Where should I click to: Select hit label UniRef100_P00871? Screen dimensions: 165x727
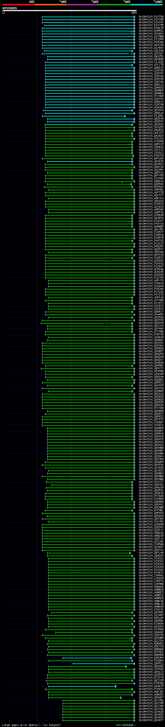click(x=151, y=425)
